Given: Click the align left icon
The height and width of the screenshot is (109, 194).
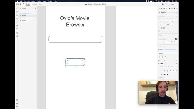Looking at the screenshot, I should 170,8.
